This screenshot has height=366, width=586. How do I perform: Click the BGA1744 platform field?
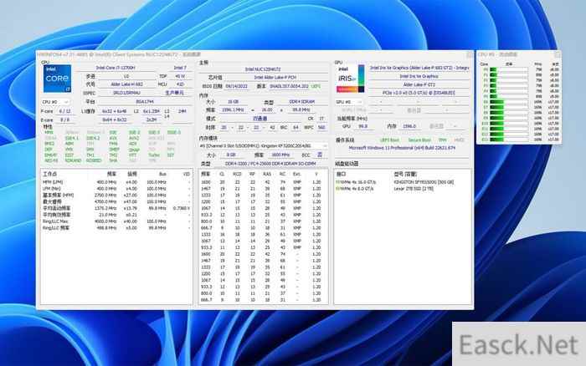145,101
